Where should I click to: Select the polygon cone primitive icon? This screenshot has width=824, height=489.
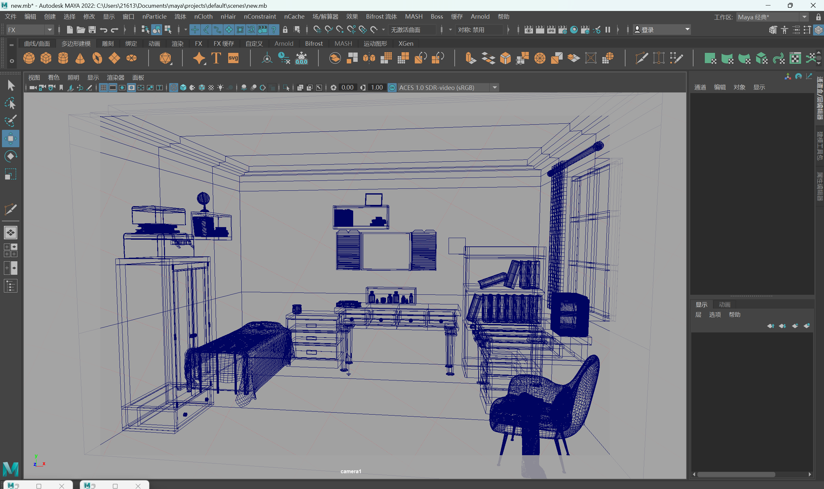[80, 58]
